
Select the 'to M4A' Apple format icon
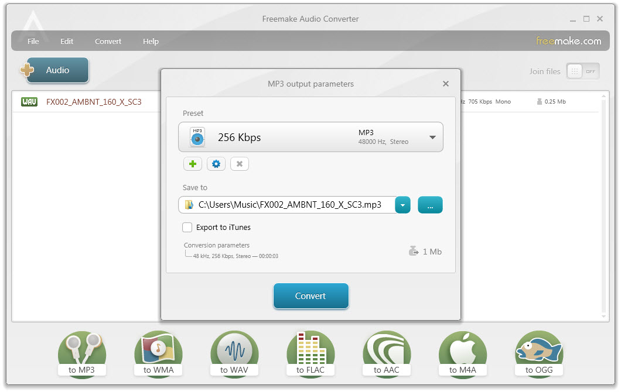(462, 349)
